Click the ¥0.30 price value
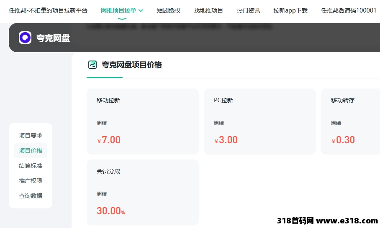Screen dimensions: 380x228 coord(343,140)
